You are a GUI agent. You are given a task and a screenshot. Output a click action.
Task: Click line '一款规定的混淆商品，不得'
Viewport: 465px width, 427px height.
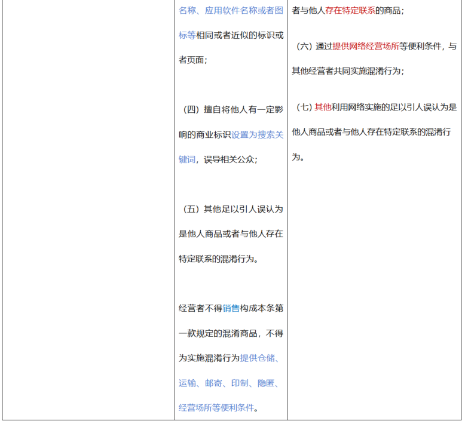tap(231, 333)
